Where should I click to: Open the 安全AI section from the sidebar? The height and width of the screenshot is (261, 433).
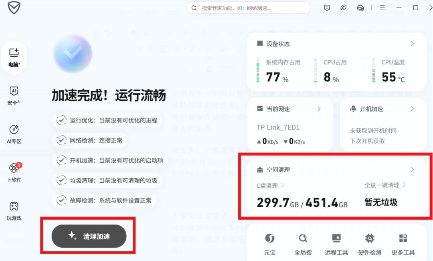tap(14, 96)
